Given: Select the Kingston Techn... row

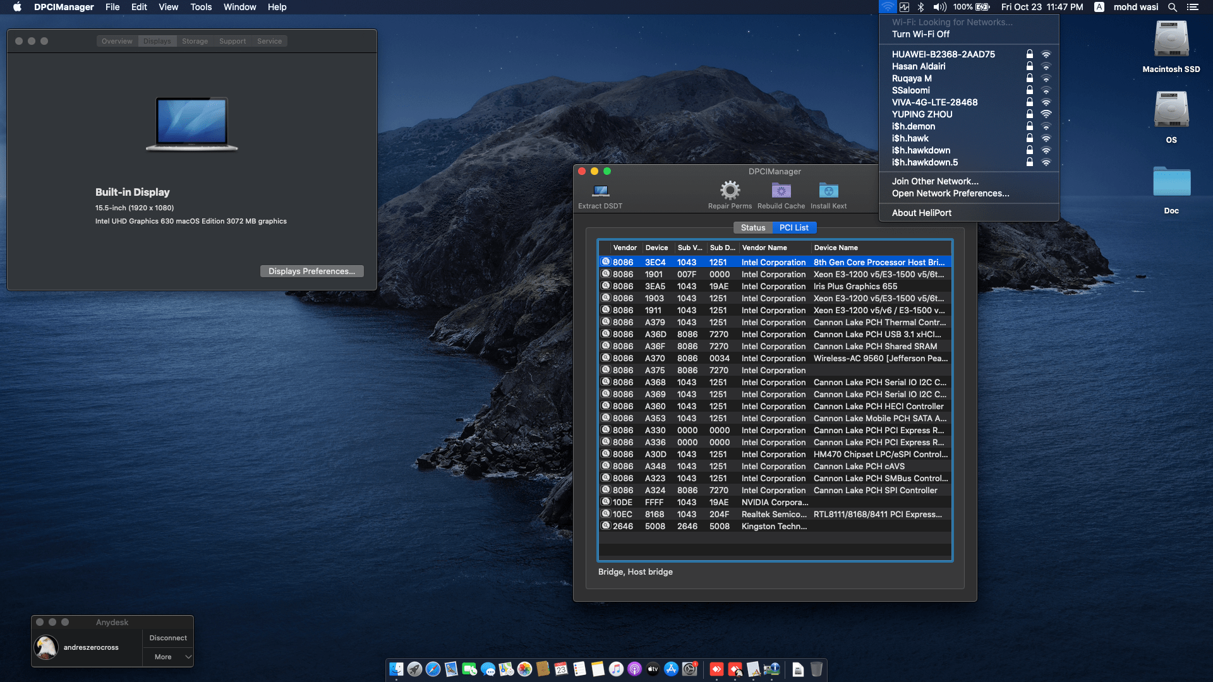Looking at the screenshot, I should tap(775, 526).
